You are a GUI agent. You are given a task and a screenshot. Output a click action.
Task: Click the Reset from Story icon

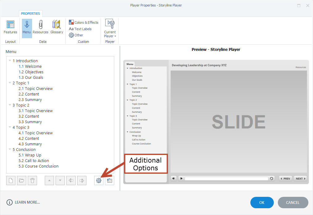point(110,181)
